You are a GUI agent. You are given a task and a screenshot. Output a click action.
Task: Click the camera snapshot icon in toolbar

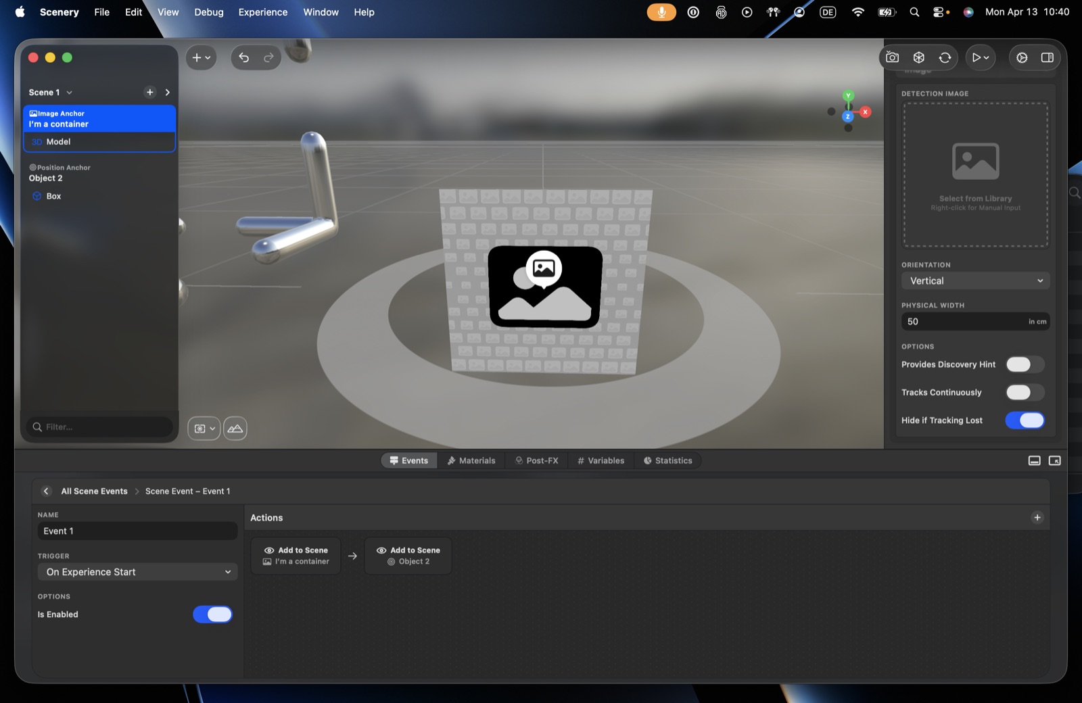(893, 57)
